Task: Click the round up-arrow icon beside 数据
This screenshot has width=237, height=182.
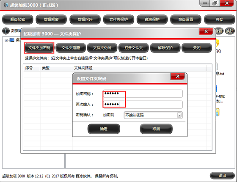Action: tap(6, 31)
